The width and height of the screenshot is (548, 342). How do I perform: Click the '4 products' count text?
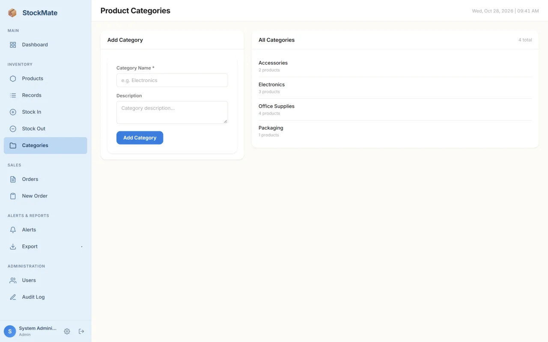269,113
